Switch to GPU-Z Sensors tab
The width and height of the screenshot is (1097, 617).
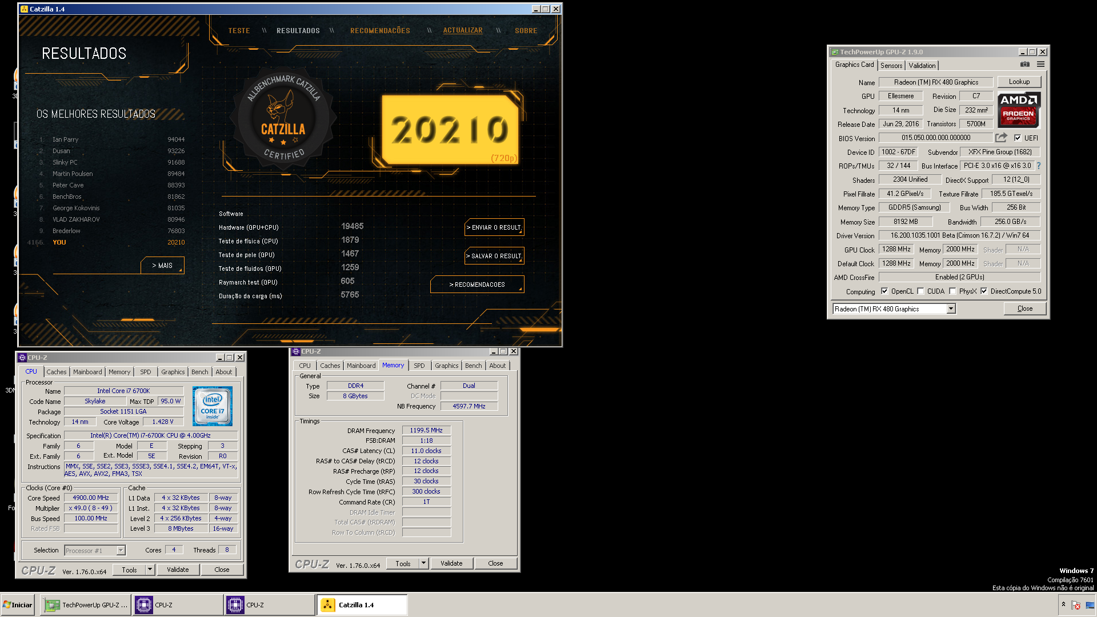point(891,66)
